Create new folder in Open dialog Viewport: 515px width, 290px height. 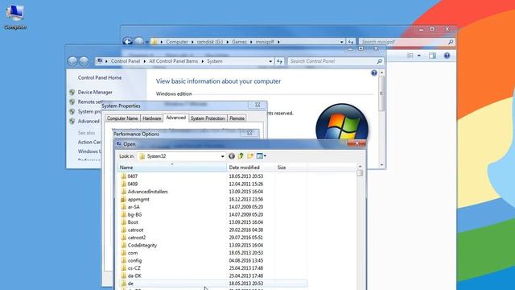(x=250, y=155)
